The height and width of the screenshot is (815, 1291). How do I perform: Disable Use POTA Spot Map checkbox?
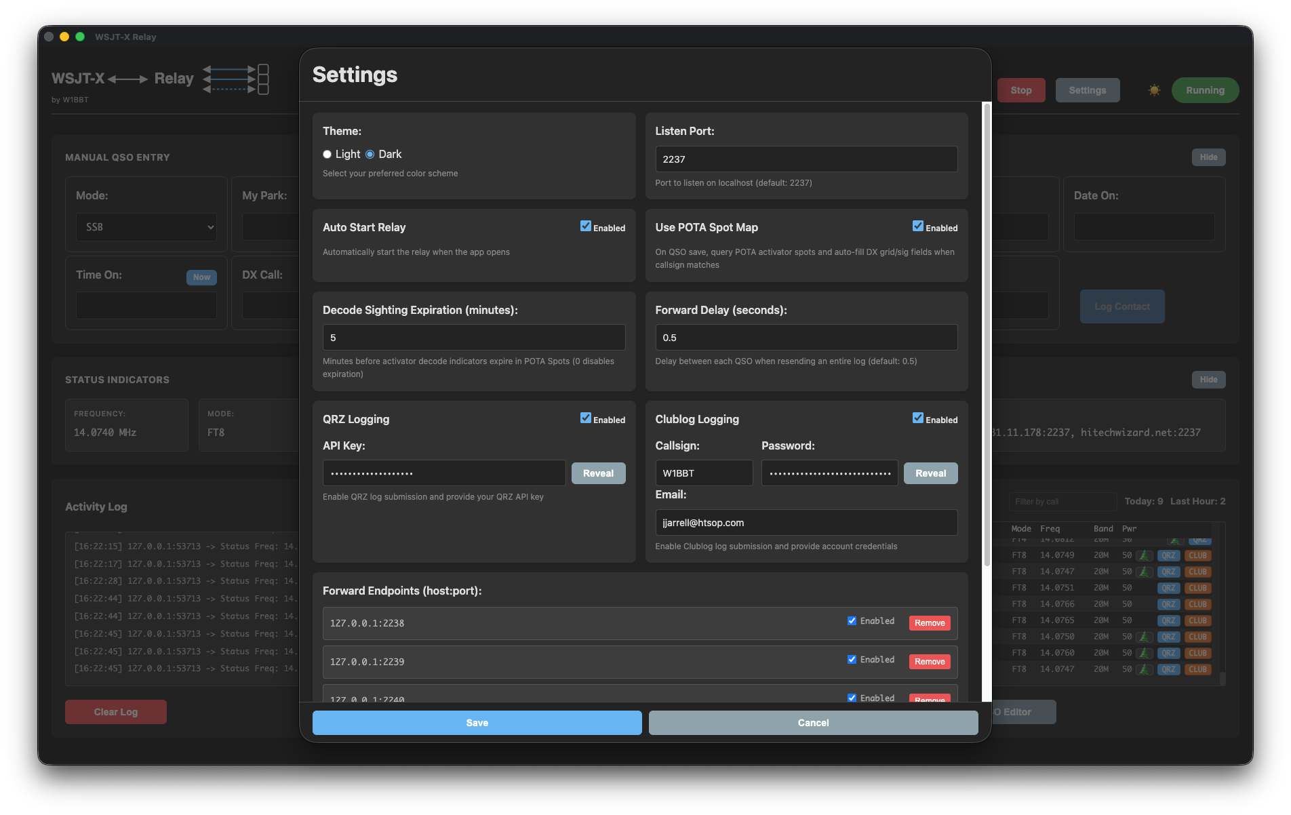click(918, 226)
